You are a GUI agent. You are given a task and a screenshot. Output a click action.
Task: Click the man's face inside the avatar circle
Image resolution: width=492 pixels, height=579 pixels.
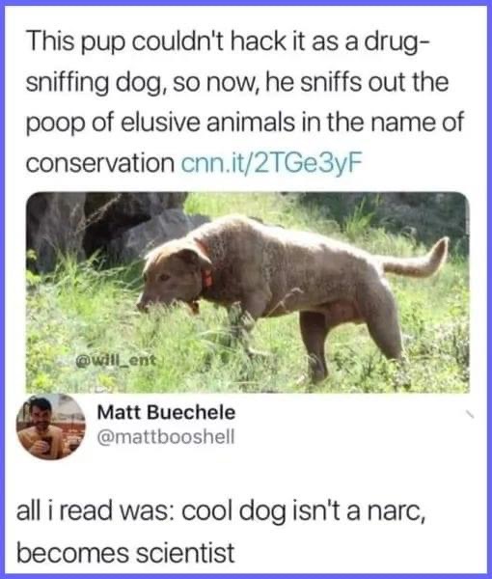(x=41, y=416)
